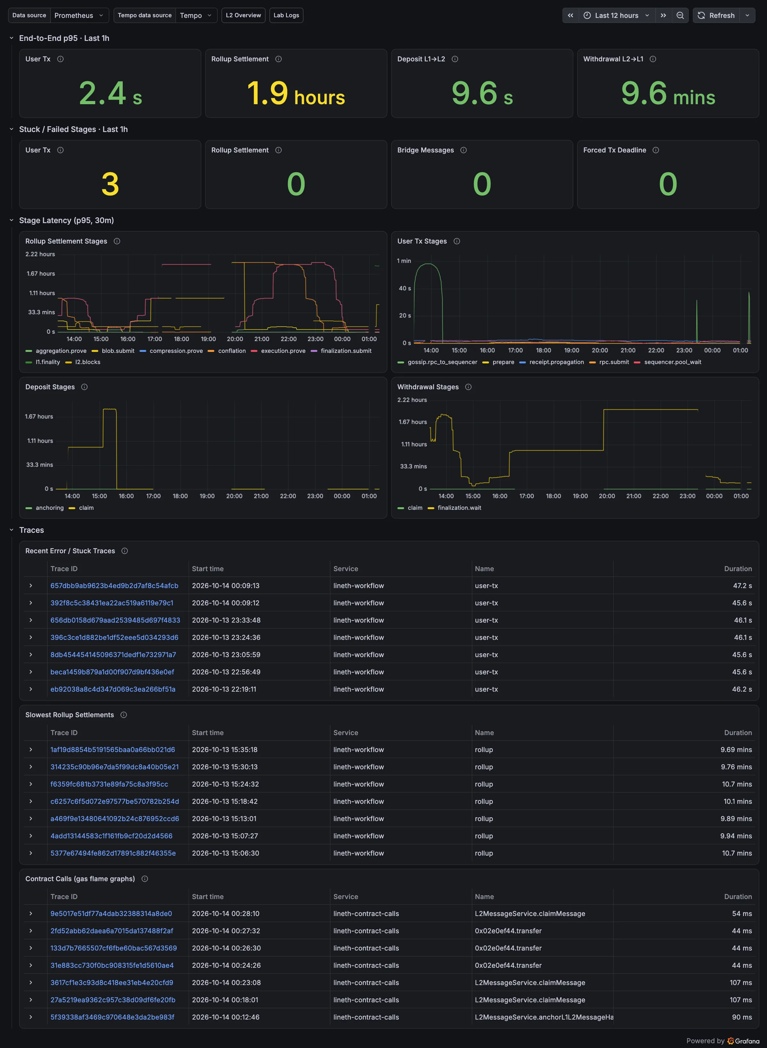
Task: Click the Rollup Settlement 1.9 hours stat
Action: click(296, 93)
